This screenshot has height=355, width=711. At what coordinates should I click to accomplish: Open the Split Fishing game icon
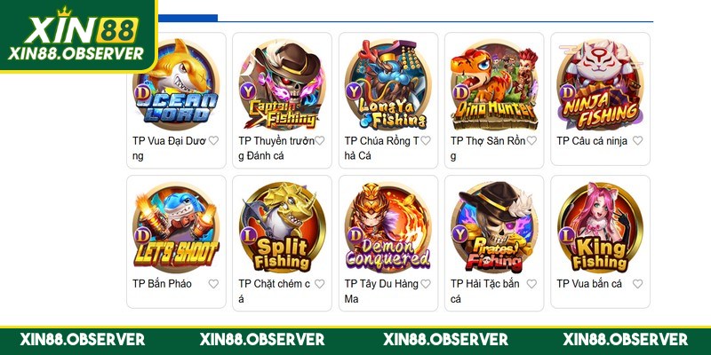pyautogui.click(x=282, y=227)
